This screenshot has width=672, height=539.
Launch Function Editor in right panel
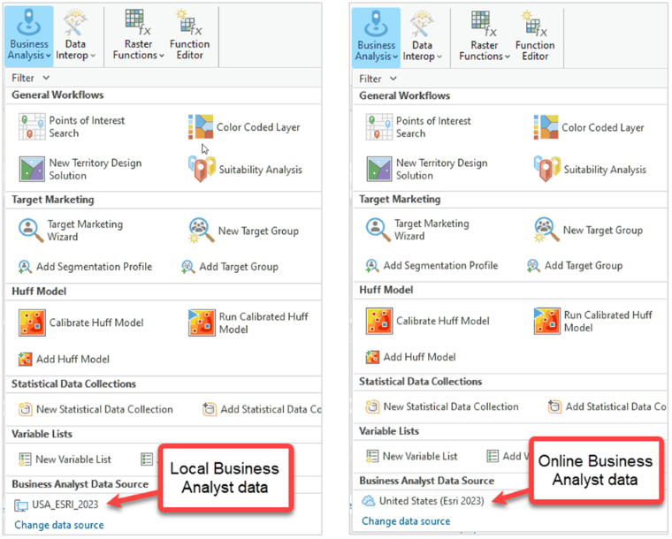tap(535, 37)
